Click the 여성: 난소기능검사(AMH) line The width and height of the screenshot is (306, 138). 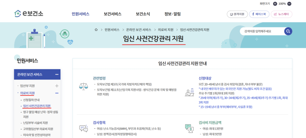pos(129,129)
